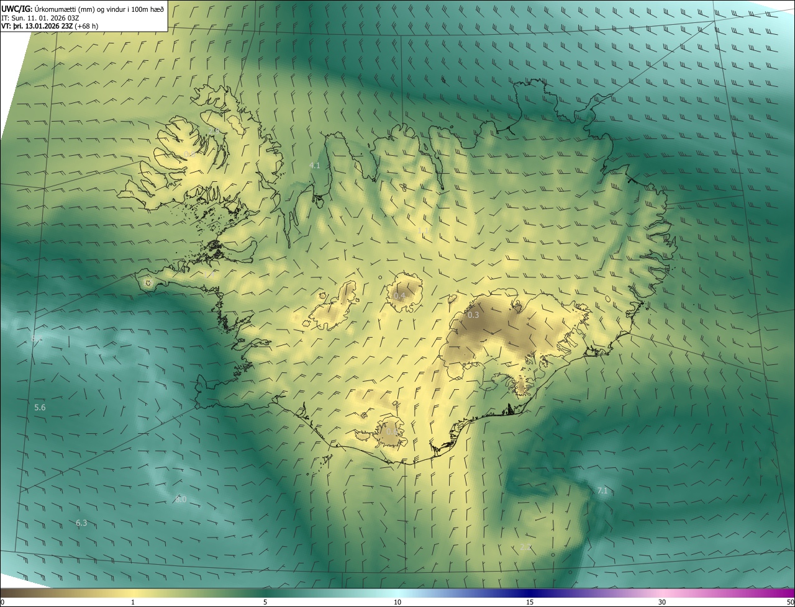Click the '2.2' value label in the south
795x607 pixels.
pos(525,547)
